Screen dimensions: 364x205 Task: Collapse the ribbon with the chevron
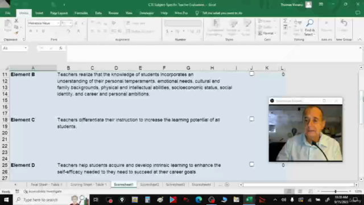coord(360,39)
